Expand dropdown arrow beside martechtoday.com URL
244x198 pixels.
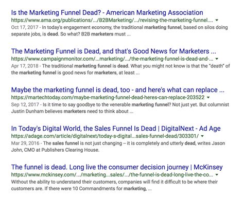click(208, 97)
